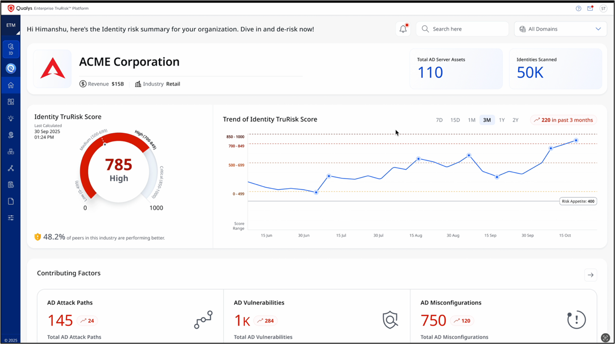Click the lightbulb insights icon in sidebar

(11, 119)
